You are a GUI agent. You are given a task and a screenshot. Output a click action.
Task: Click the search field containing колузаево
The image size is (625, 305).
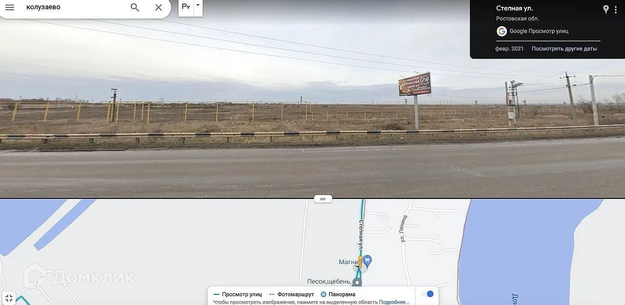73,7
